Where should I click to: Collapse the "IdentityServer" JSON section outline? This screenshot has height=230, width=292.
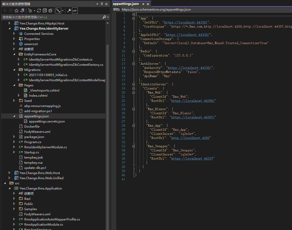[133, 84]
